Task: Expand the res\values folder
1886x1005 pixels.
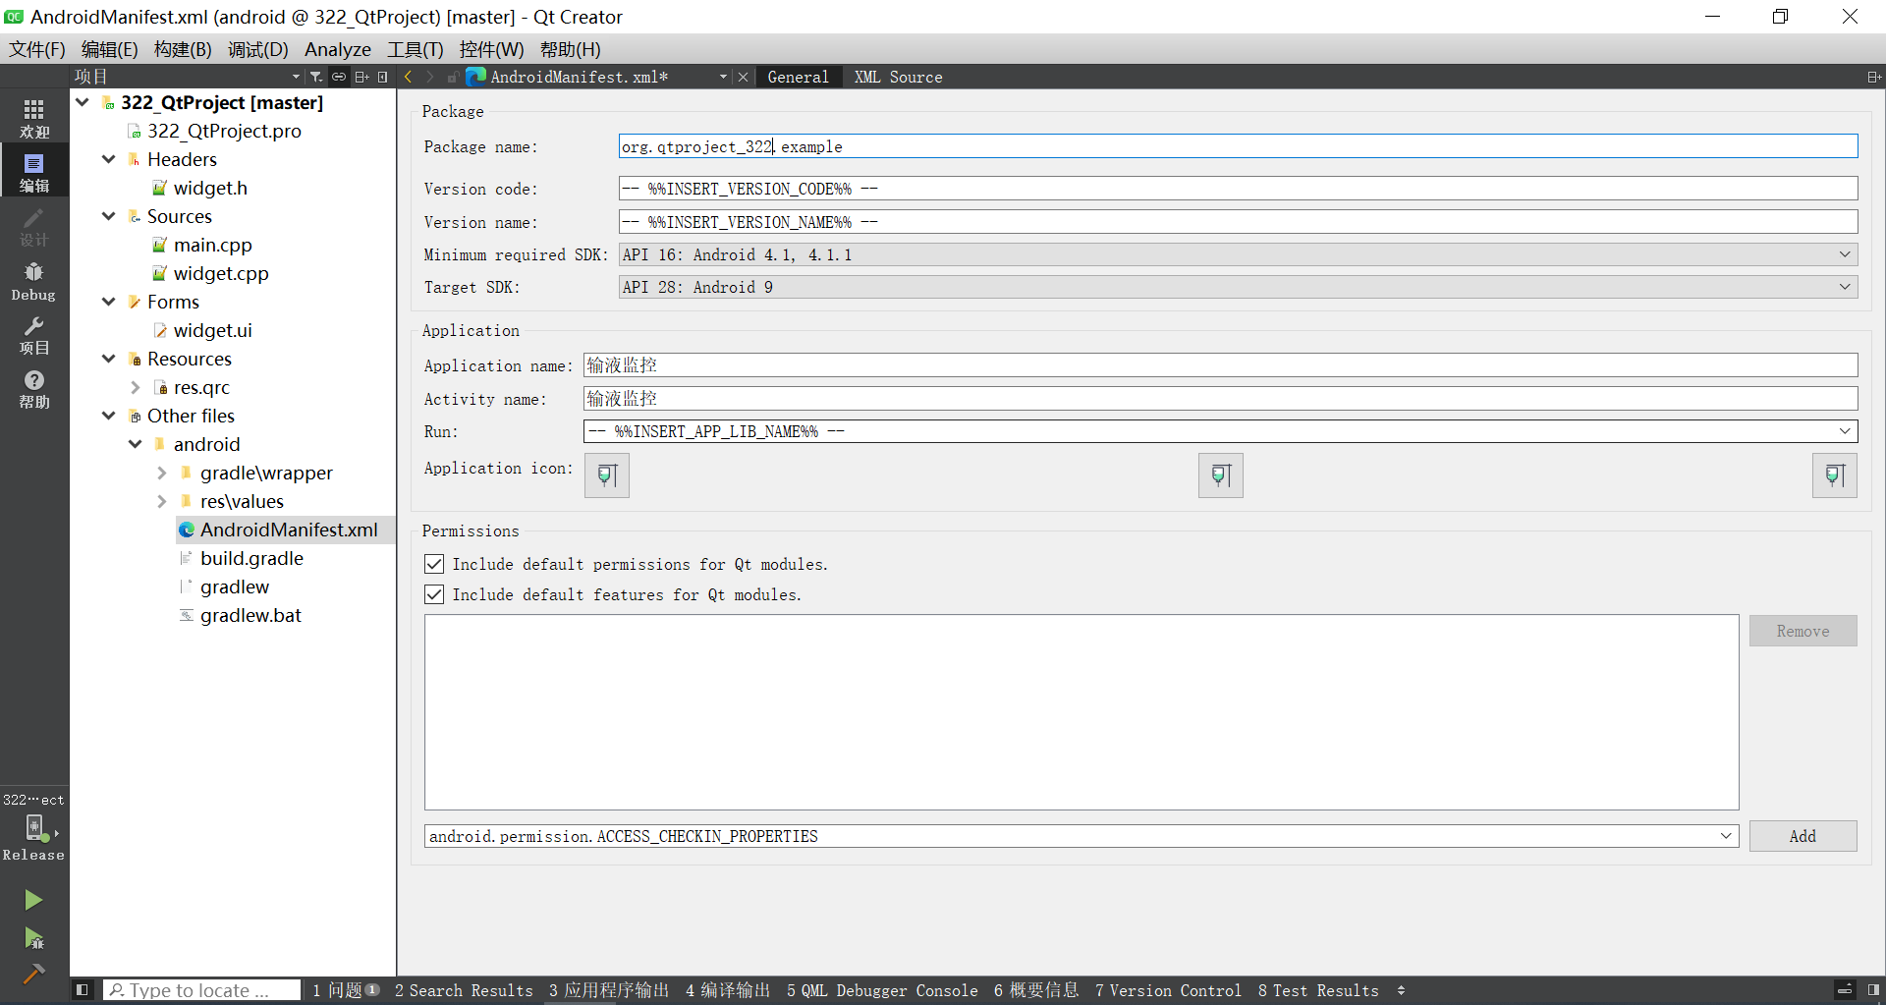Action: pos(162,501)
